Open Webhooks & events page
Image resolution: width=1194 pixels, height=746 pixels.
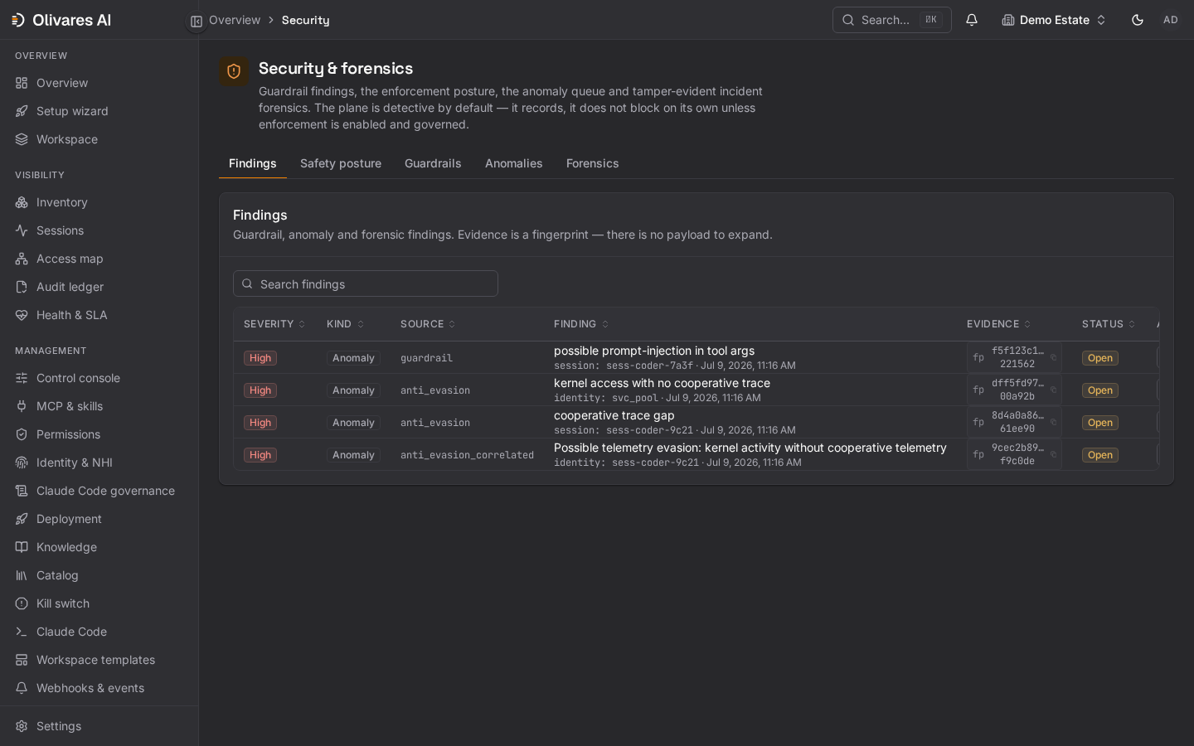[x=99, y=688]
